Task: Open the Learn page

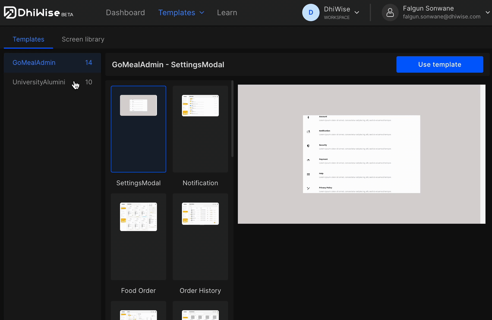Action: pos(227,12)
